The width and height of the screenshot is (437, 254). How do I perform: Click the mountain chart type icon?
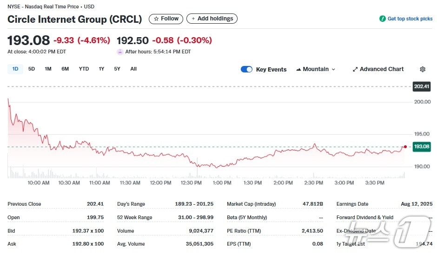pyautogui.click(x=298, y=69)
